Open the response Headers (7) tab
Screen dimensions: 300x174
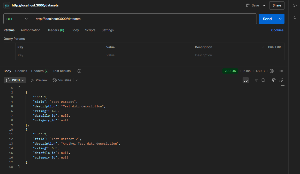[40, 71]
